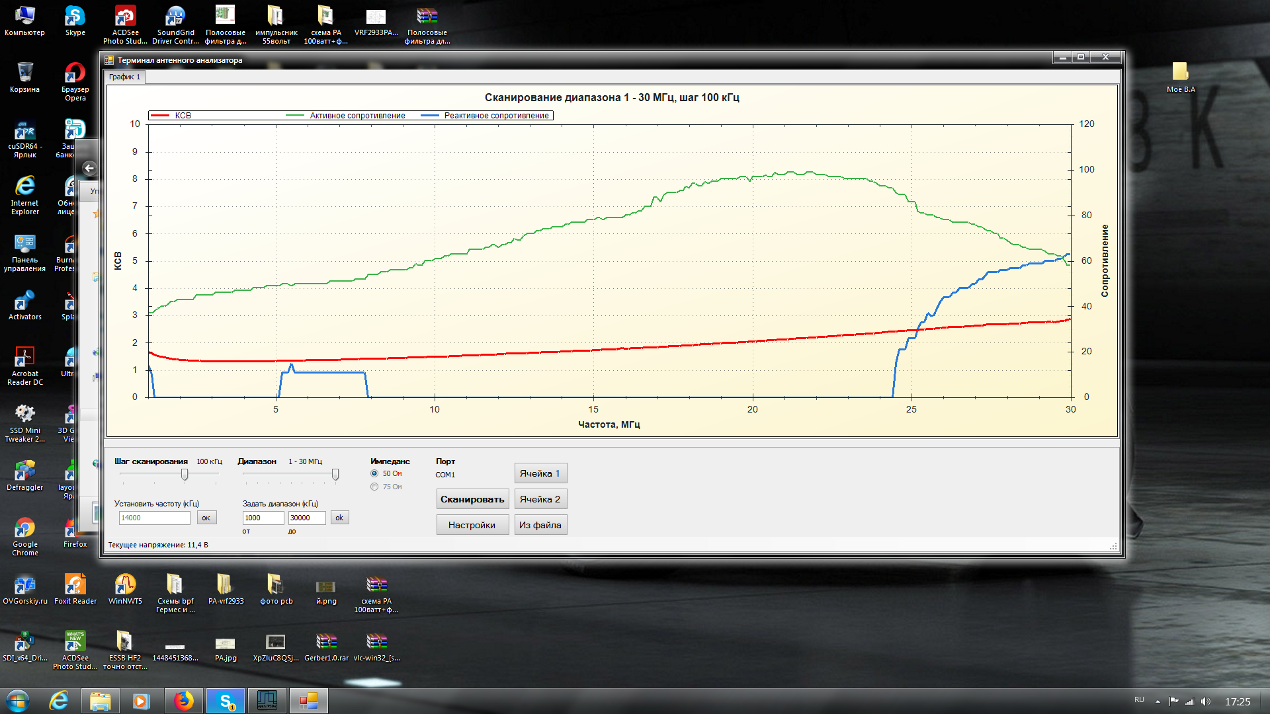Select 75 Ом impedance radio button
This screenshot has height=714, width=1270.
pyautogui.click(x=374, y=487)
